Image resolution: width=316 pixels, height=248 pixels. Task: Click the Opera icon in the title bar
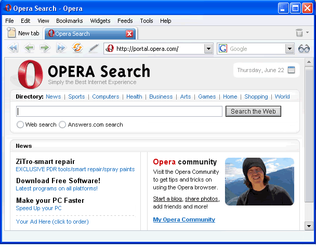click(x=8, y=8)
